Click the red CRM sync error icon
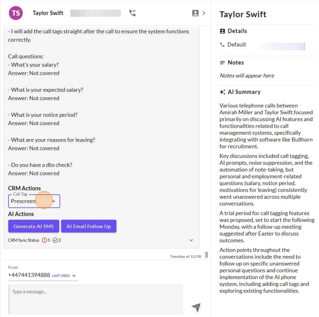Image resolution: width=319 pixels, height=317 pixels. (x=44, y=240)
